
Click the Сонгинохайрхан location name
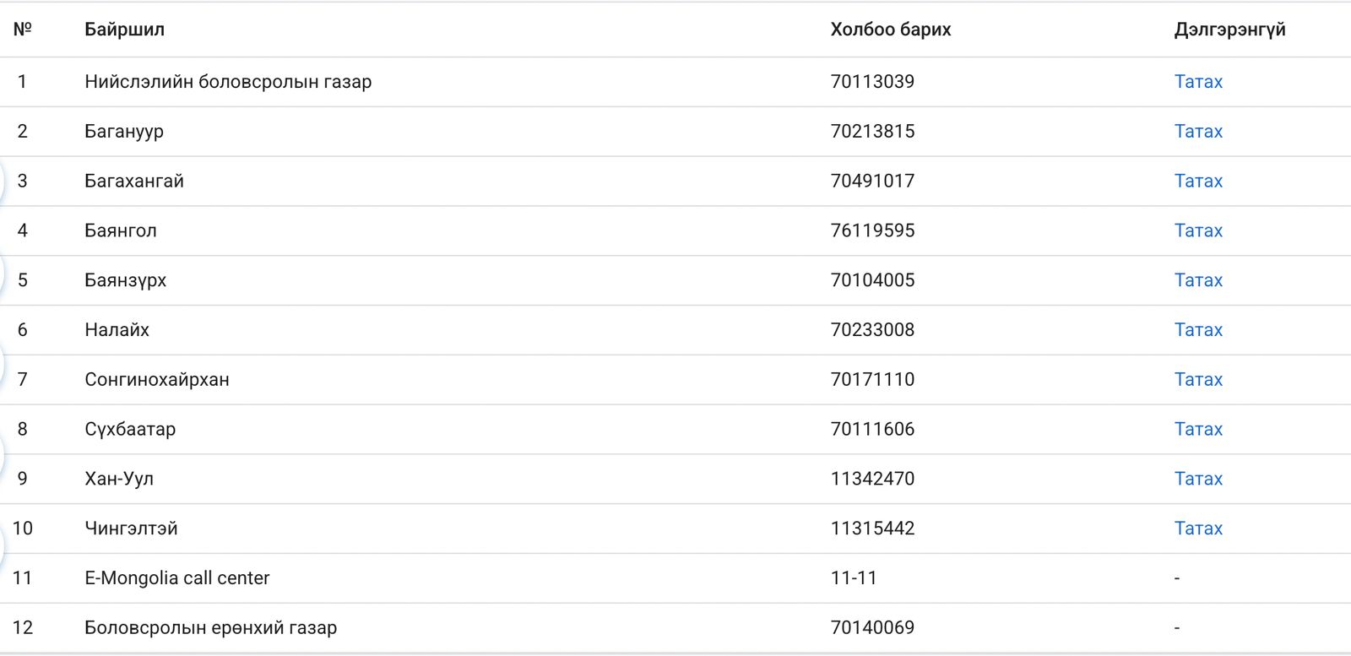(x=157, y=380)
